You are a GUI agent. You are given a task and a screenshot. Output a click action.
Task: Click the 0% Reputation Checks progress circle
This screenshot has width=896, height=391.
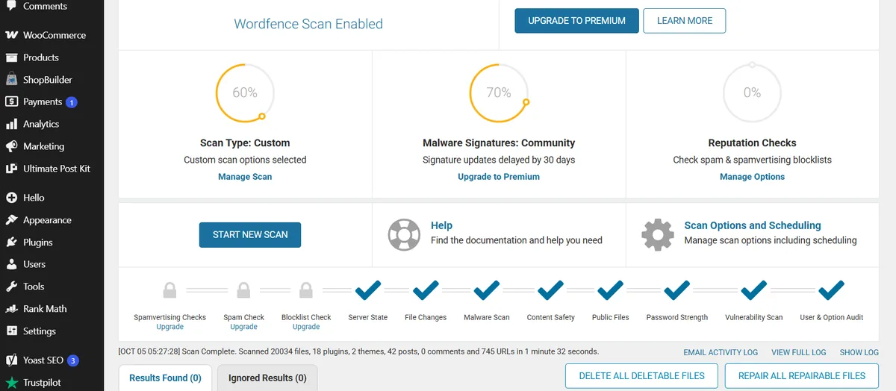(x=752, y=93)
